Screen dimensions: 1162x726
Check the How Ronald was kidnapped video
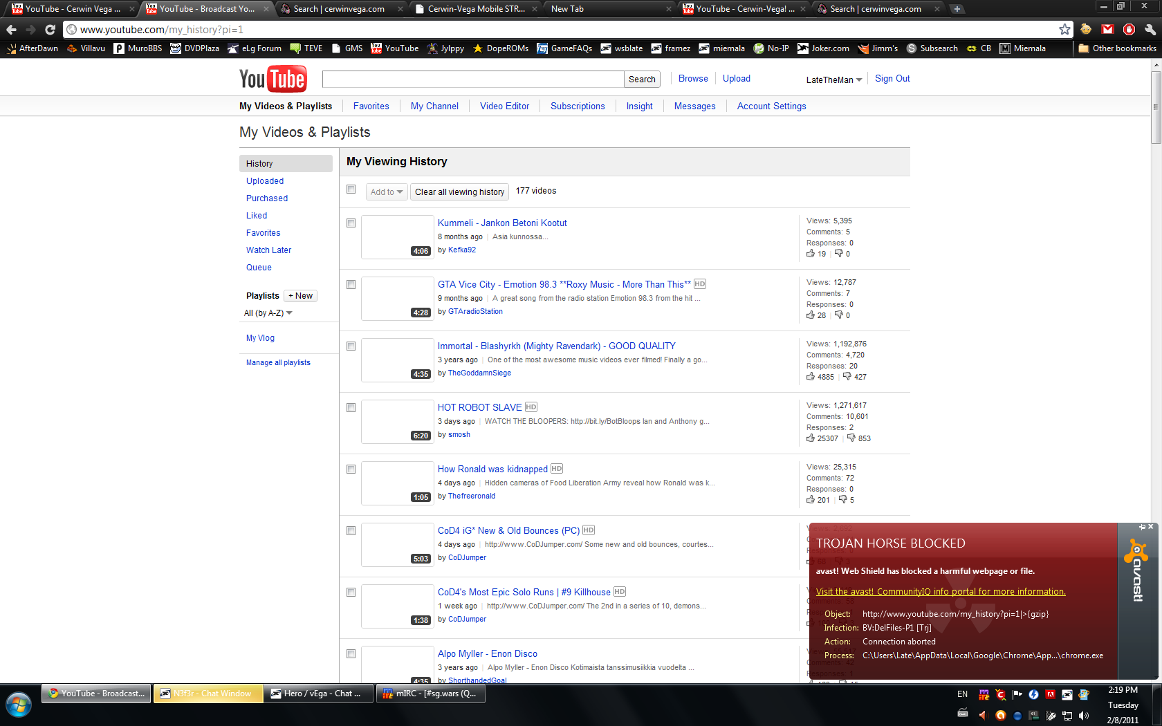(351, 469)
